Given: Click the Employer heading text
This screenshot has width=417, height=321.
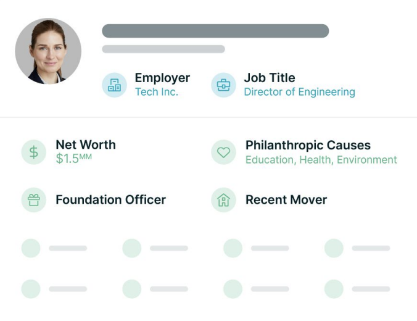Looking at the screenshot, I should tap(162, 78).
